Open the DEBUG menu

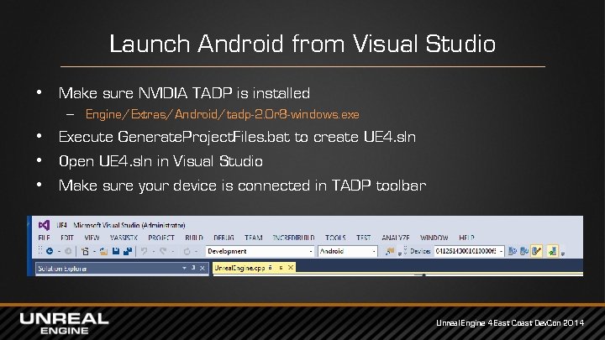click(224, 238)
